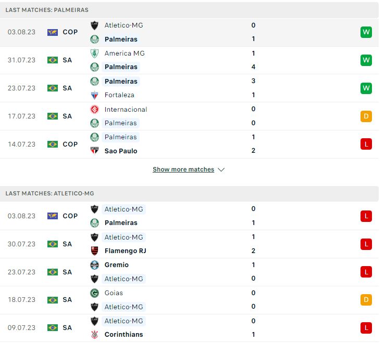Click the L badge for the Sao Paulo match
This screenshot has height=343, width=385.
(x=366, y=144)
